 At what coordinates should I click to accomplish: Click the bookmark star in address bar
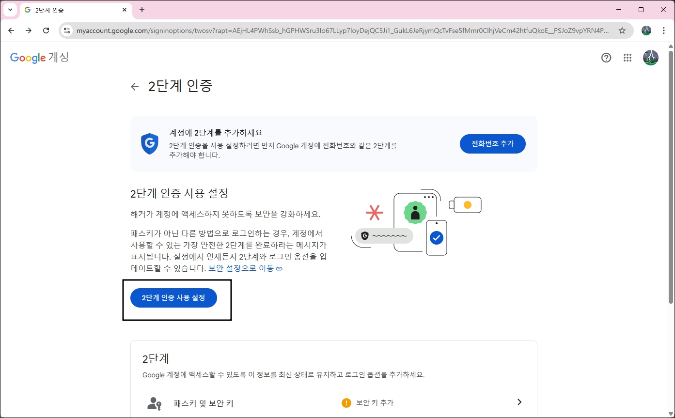coord(622,30)
